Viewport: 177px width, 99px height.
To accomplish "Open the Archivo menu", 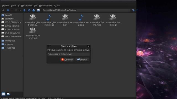I will click(5, 5).
